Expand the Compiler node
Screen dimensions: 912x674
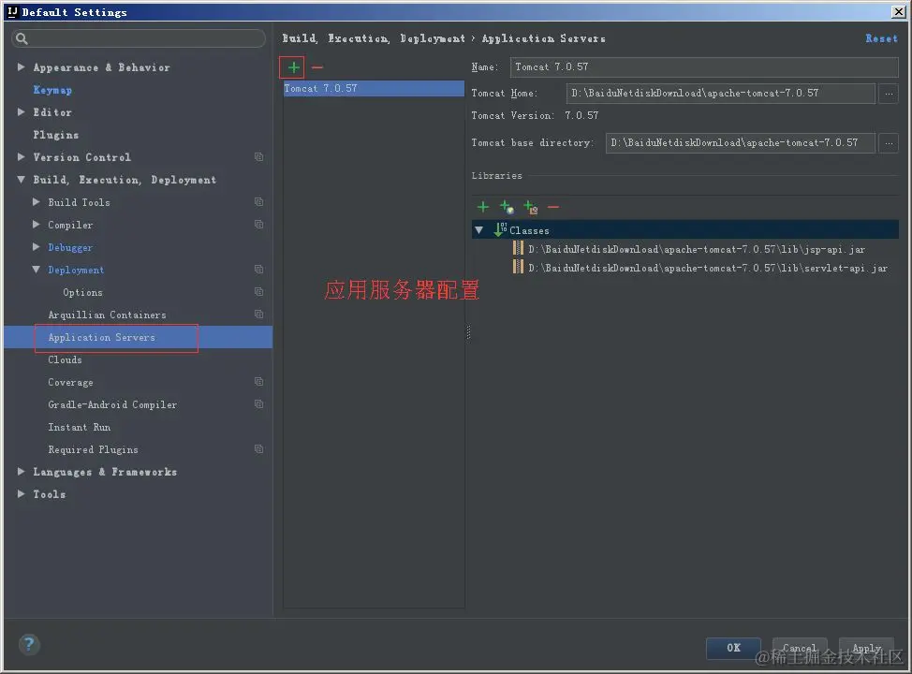tap(37, 224)
